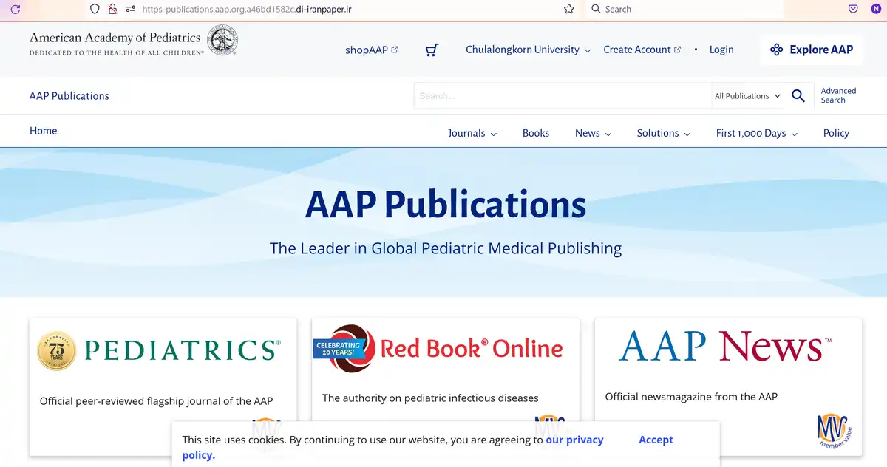
Task: Go to the Home link
Action: pos(43,131)
